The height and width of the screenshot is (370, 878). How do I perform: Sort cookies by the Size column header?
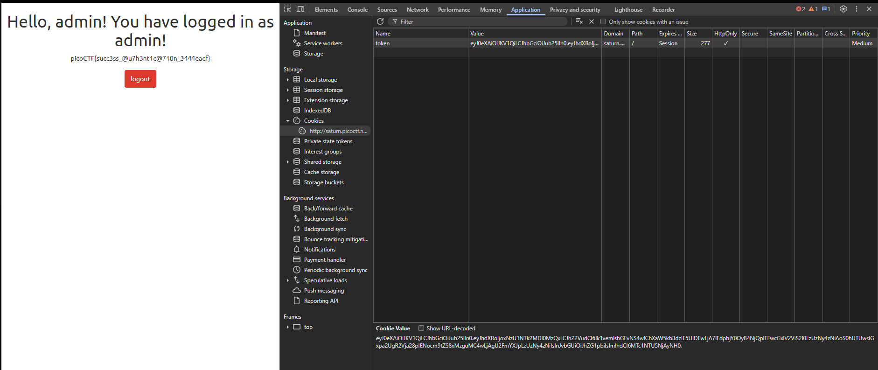(697, 33)
